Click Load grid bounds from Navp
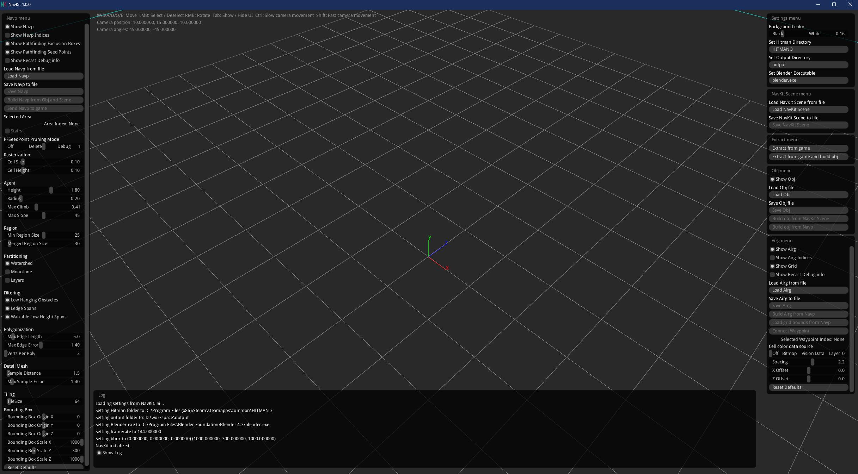 coord(808,323)
